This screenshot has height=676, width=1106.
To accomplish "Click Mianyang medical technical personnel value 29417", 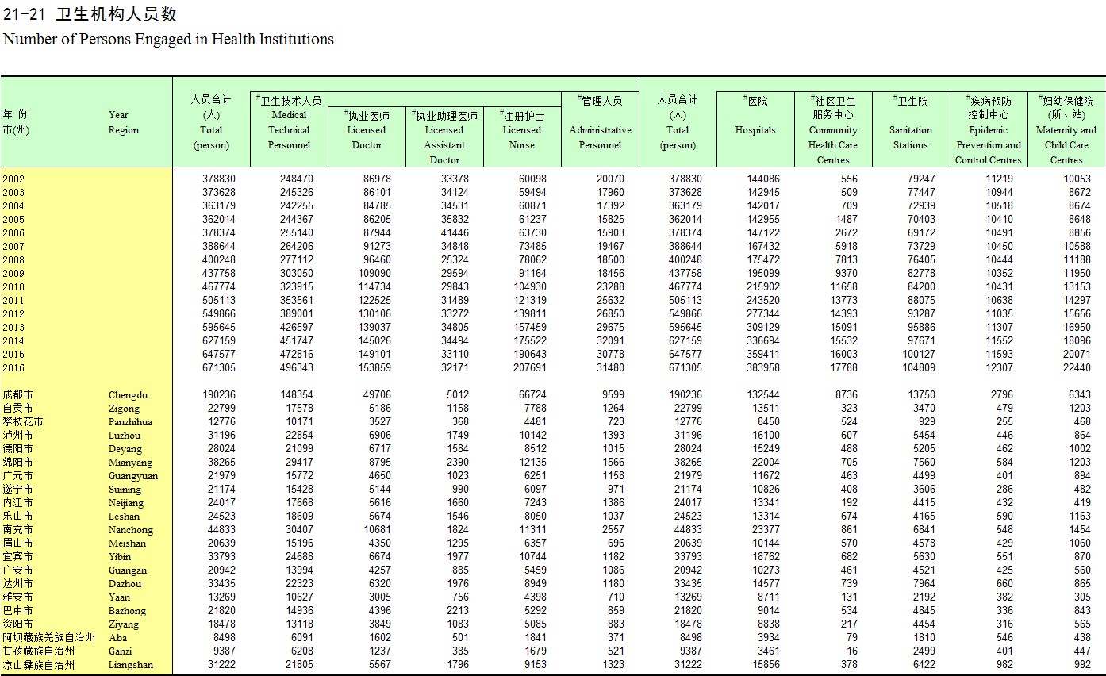I will 299,463.
